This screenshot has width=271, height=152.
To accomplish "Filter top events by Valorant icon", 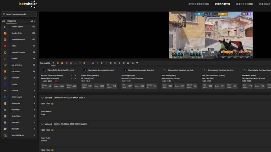I will [75, 63].
